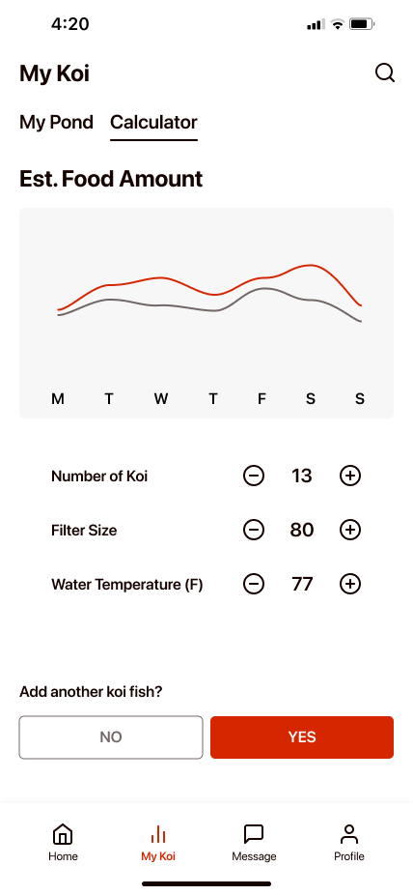Viewport: 413px width, 895px height.
Task: Select the My Koi bar chart icon
Action: point(158,834)
